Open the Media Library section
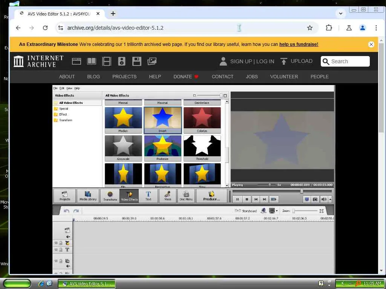386x289 pixels. click(x=88, y=196)
